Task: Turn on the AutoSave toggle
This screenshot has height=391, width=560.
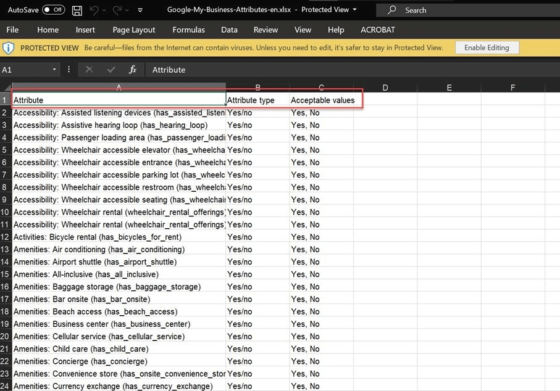Action: (x=52, y=9)
